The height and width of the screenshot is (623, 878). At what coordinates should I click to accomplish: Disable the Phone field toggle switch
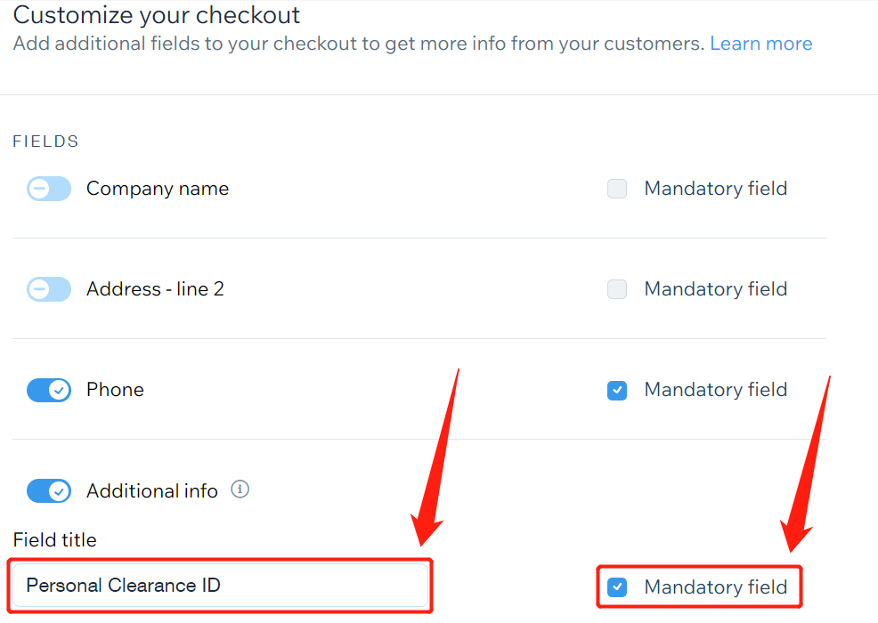49,390
